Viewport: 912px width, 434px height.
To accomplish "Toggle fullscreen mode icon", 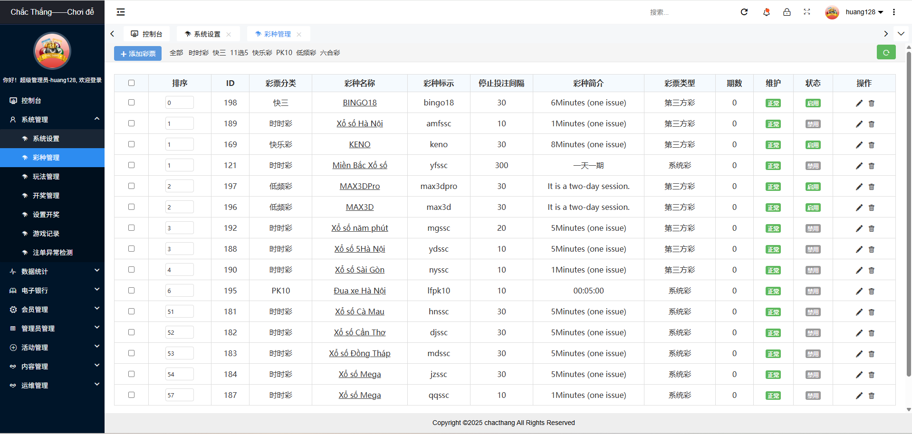I will [807, 12].
